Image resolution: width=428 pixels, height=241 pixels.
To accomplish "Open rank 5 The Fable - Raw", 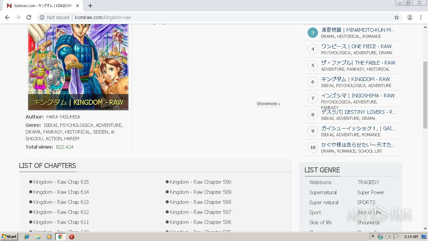I will pos(358,63).
